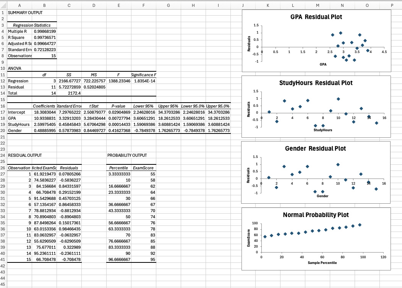The height and width of the screenshot is (288, 402).
Task: Select the Significance F value 1.8354E-14
Action: 143,81
